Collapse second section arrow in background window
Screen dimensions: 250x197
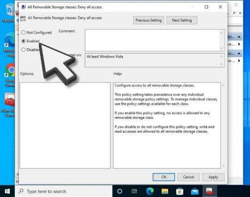click(239, 53)
